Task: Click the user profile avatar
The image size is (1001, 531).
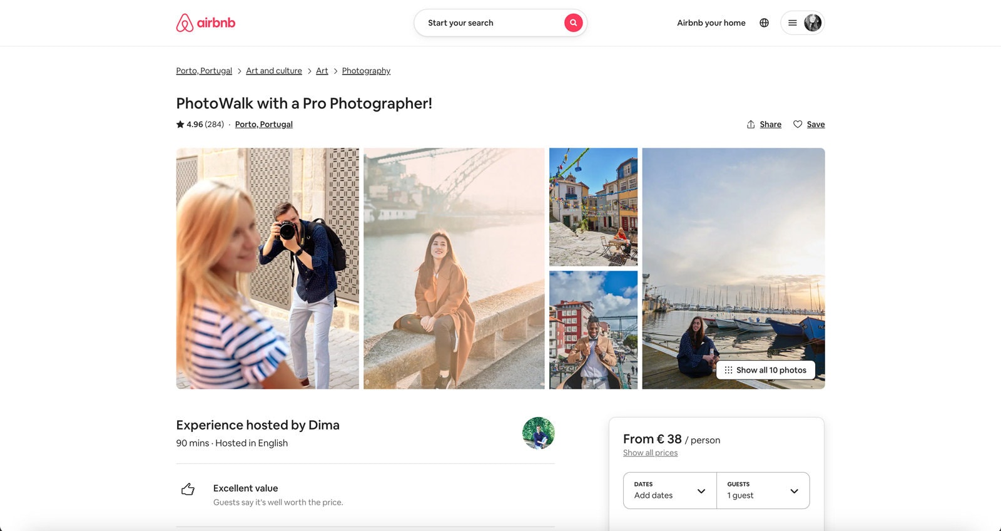Action: [x=812, y=23]
